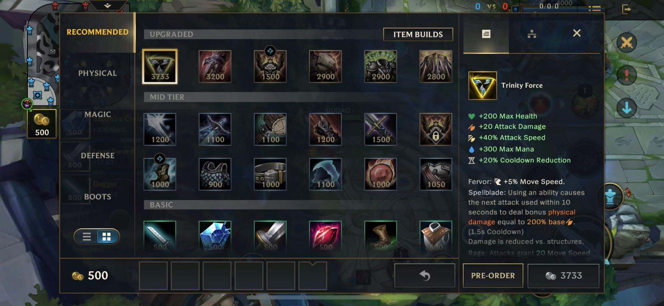Select the Ruby Crystal basic item

(325, 236)
